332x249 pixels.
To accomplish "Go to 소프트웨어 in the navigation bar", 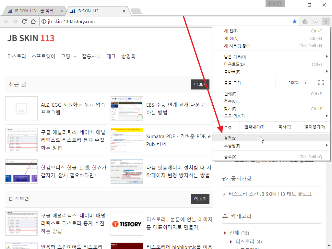I will (x=43, y=56).
